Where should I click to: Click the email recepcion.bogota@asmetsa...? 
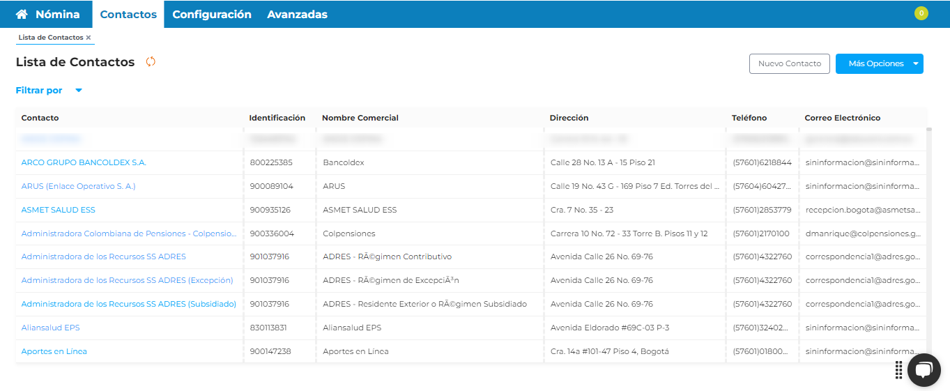863,210
